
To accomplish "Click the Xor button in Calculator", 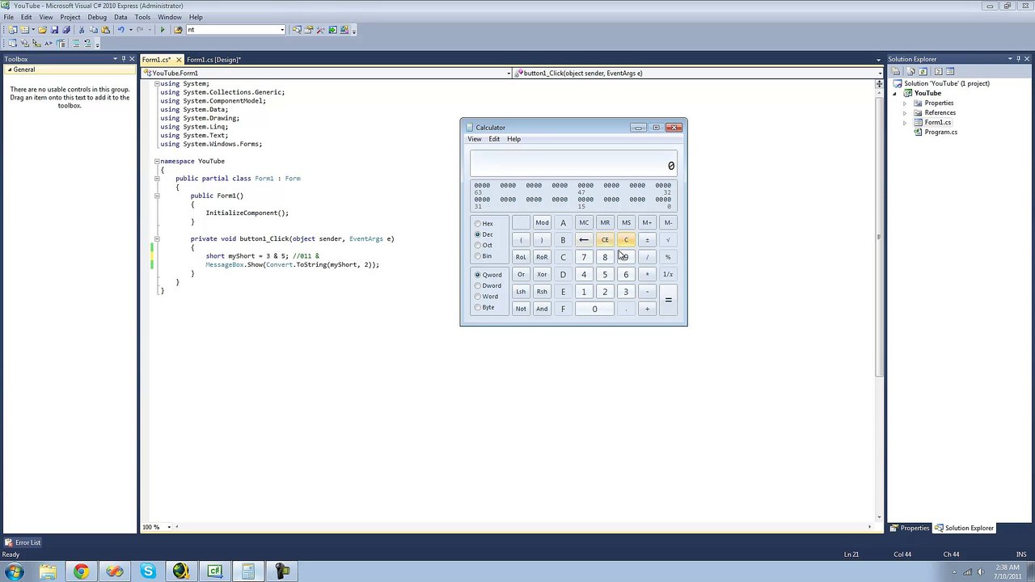I will (x=542, y=275).
